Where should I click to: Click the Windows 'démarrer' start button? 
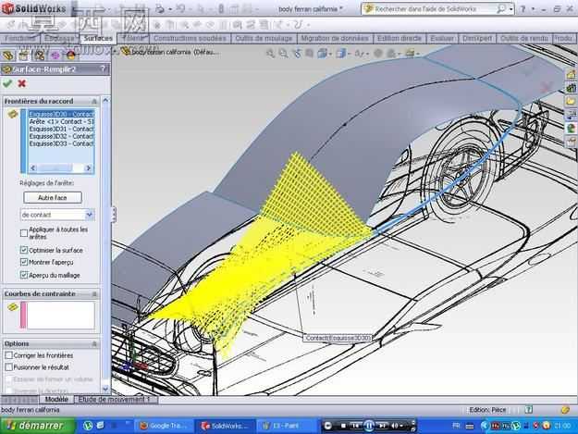37,426
